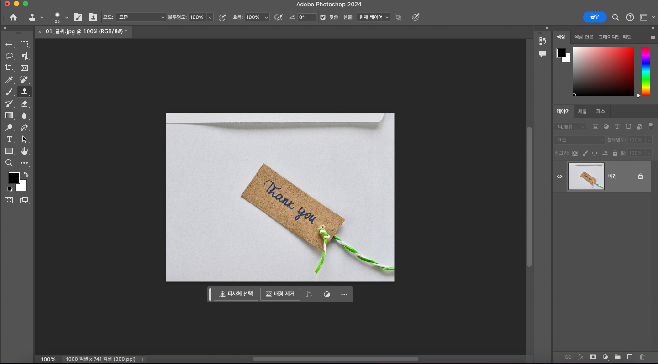
Task: Open the Brush Settings panel
Action: 78,17
